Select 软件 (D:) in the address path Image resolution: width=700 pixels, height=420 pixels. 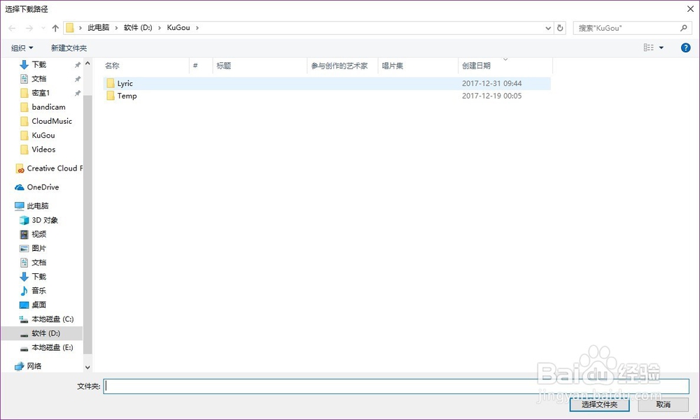pos(138,28)
